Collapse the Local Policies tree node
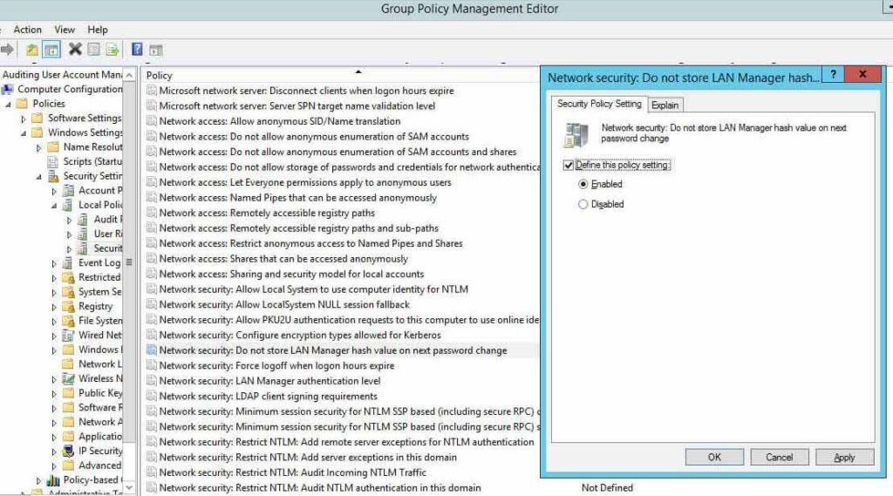The height and width of the screenshot is (496, 893). click(54, 206)
